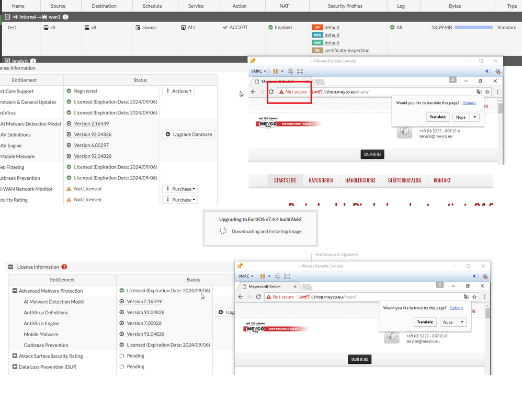
Task: Click phone icon on upper Meyco page
Action: 404,131
